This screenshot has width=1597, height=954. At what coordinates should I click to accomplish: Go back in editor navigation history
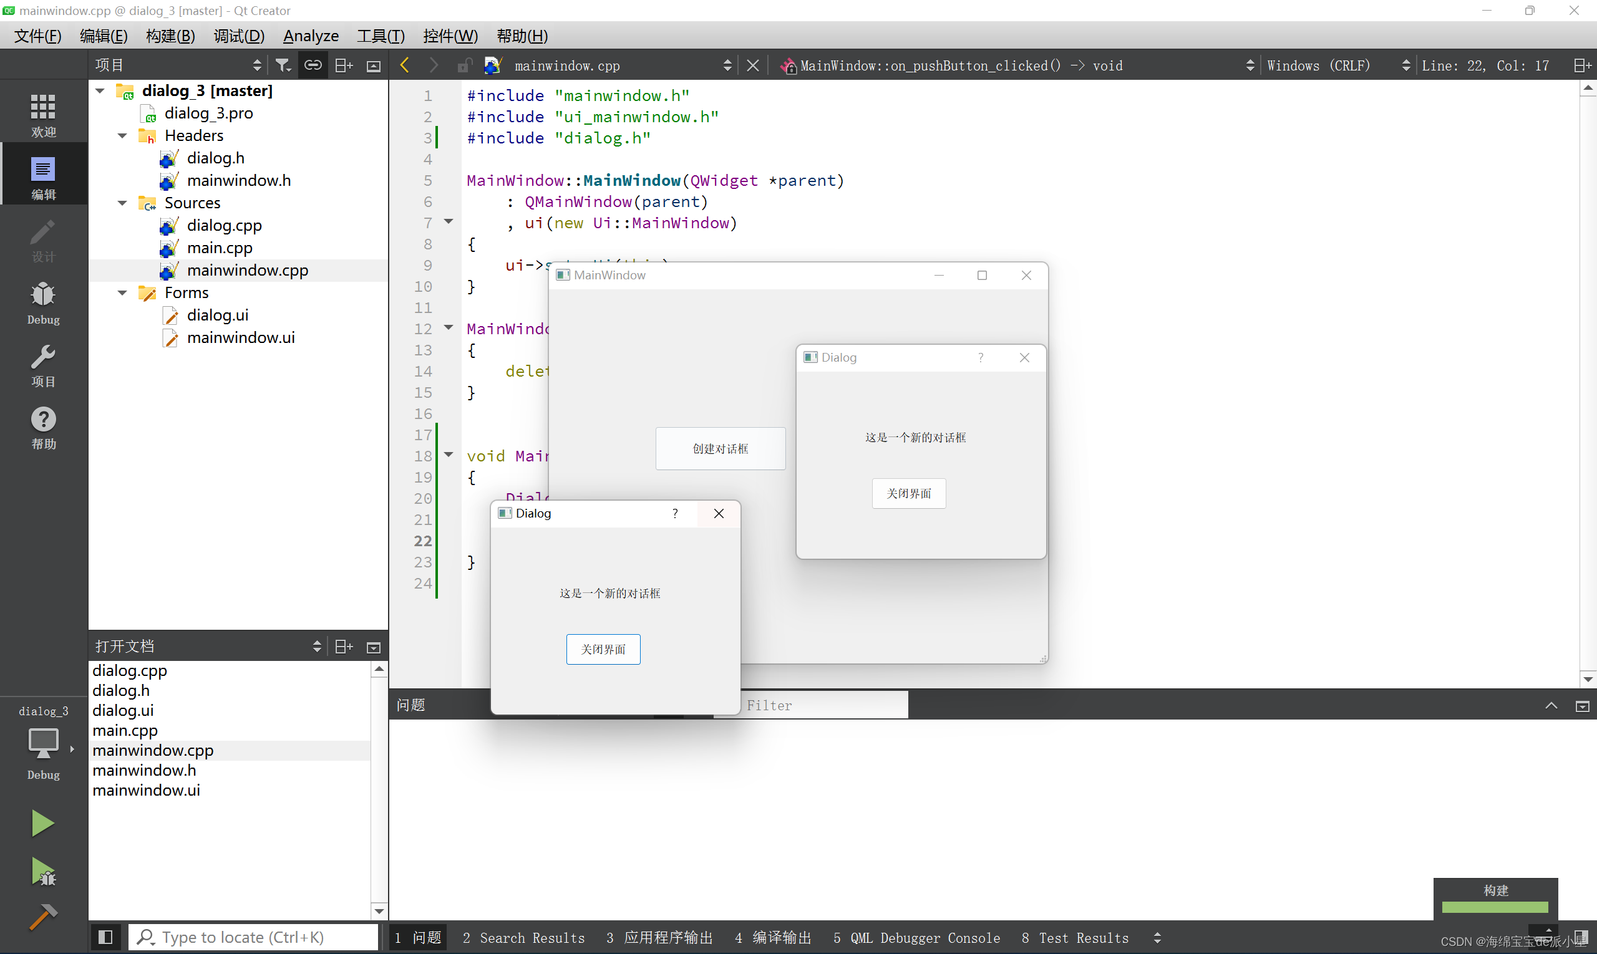(405, 65)
